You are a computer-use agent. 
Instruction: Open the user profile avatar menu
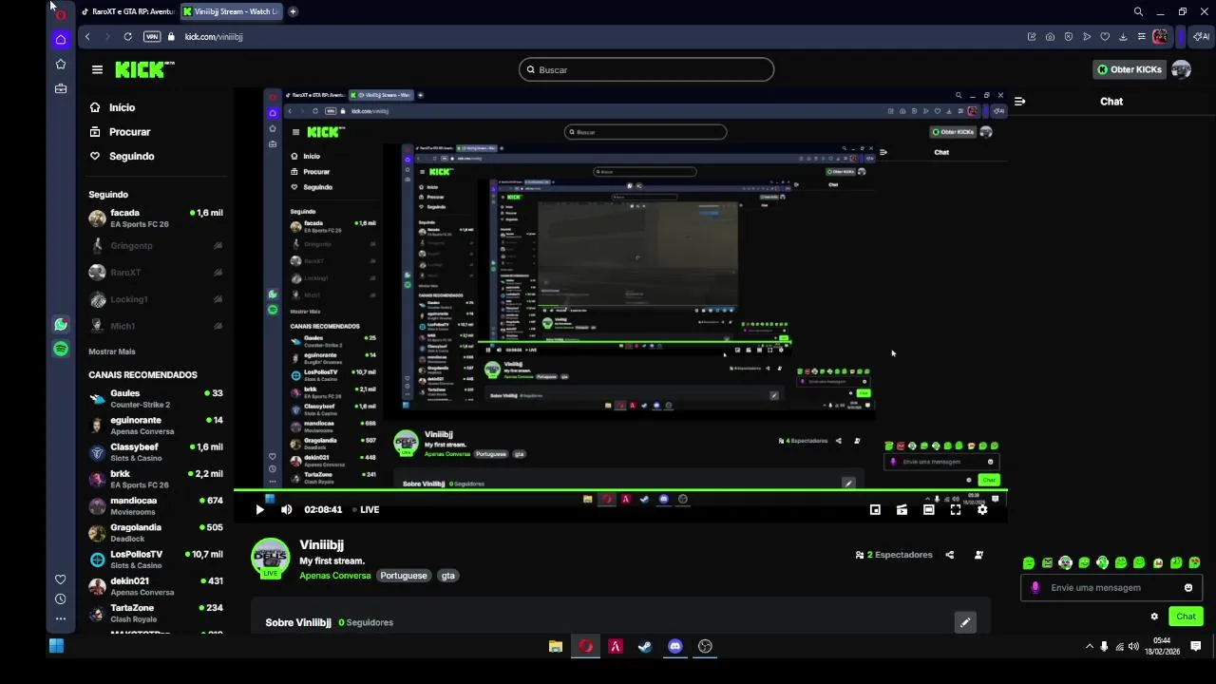[x=1181, y=69]
